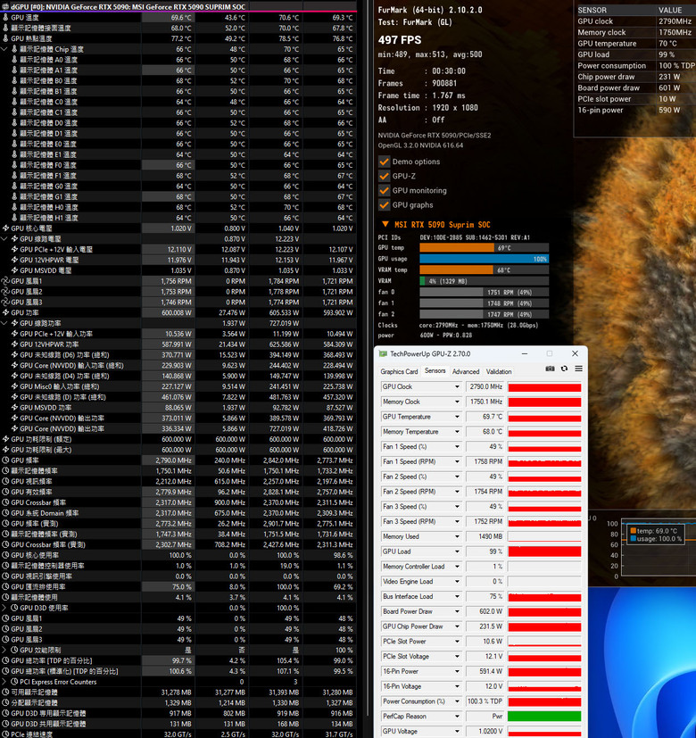Click the green PerfCap Reason bar
This screenshot has height=738, width=696.
[x=544, y=717]
